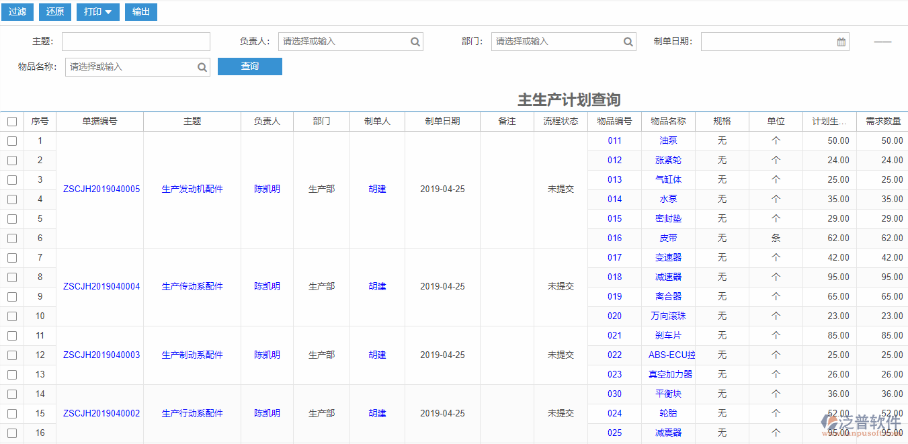Click the 查询 query button
This screenshot has width=908, height=444.
click(x=249, y=66)
